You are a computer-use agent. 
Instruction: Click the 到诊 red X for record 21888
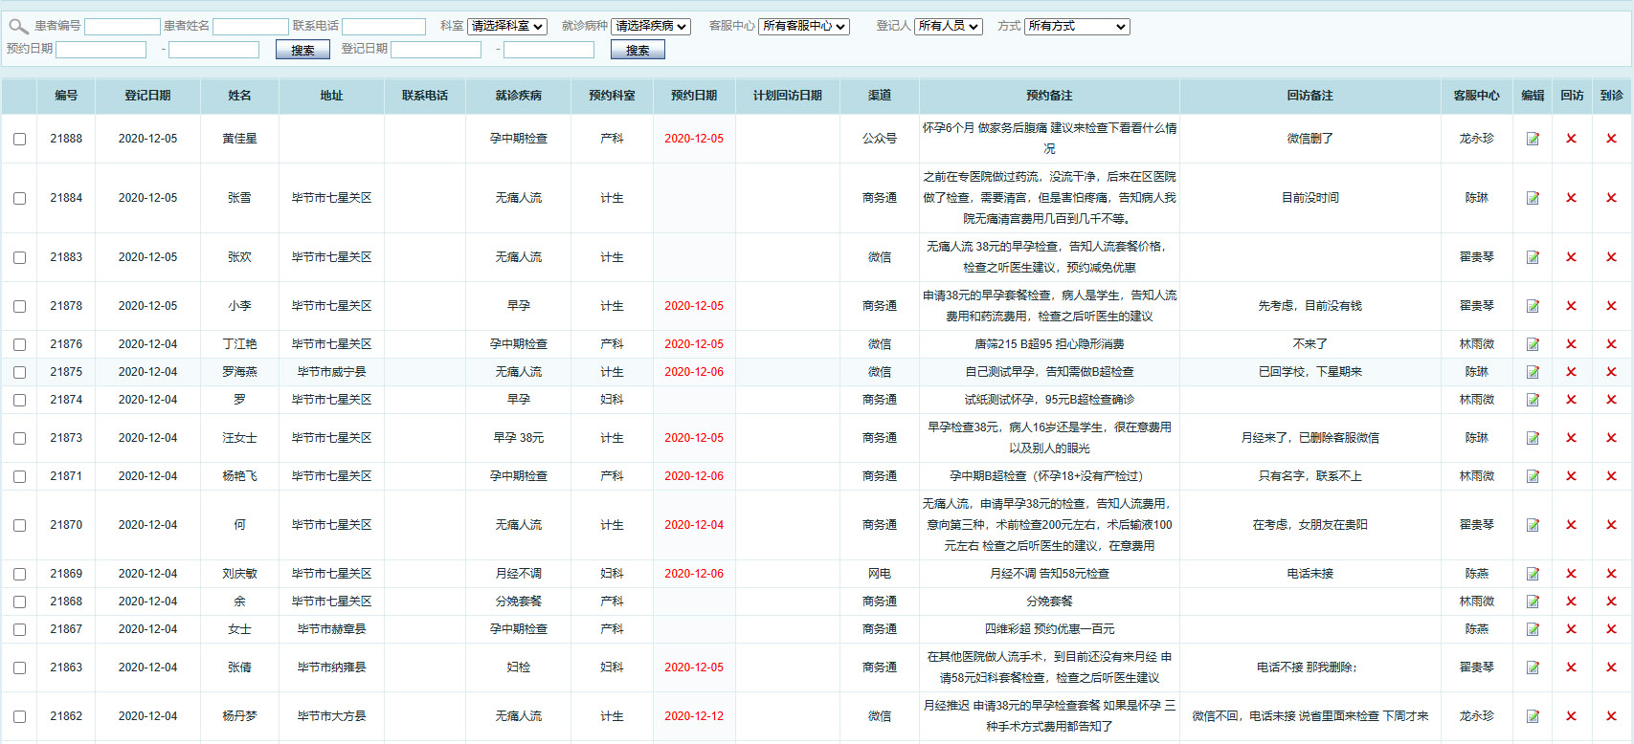pyautogui.click(x=1611, y=139)
